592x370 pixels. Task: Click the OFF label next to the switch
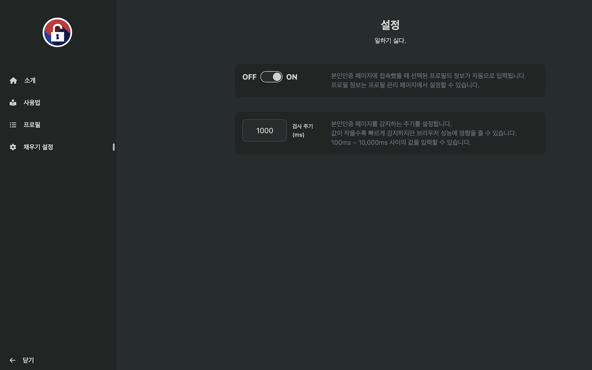pyautogui.click(x=249, y=77)
